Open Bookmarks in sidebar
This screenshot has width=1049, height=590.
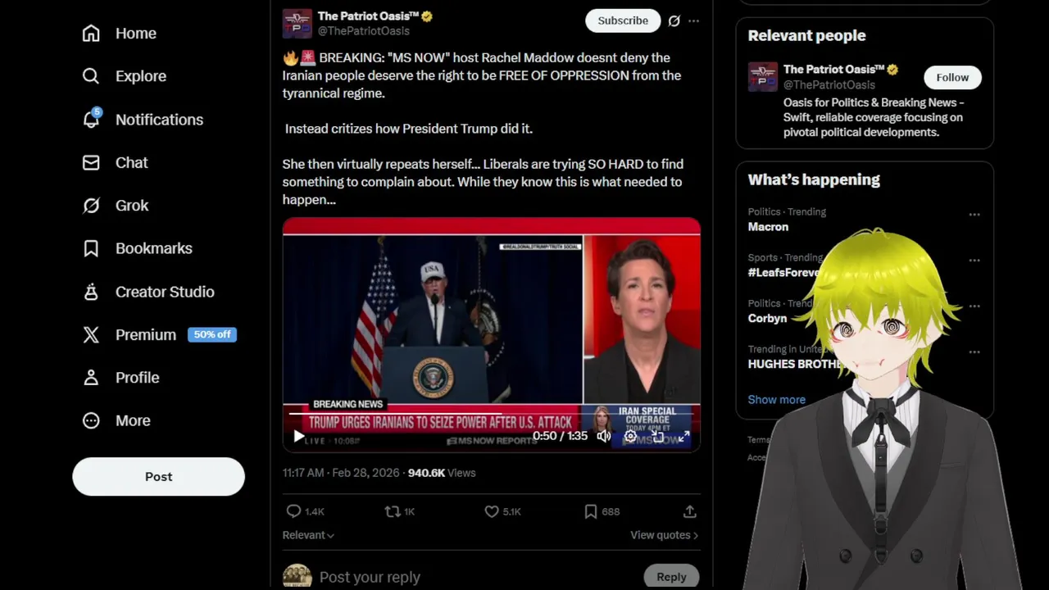tap(138, 248)
